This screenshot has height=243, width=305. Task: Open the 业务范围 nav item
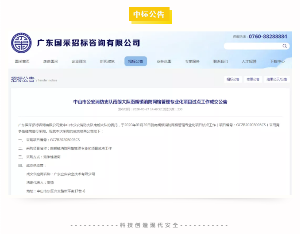(164, 62)
